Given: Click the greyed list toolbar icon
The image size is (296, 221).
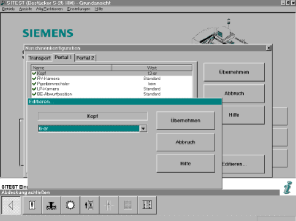Looking at the screenshot, I should [x=128, y=205].
